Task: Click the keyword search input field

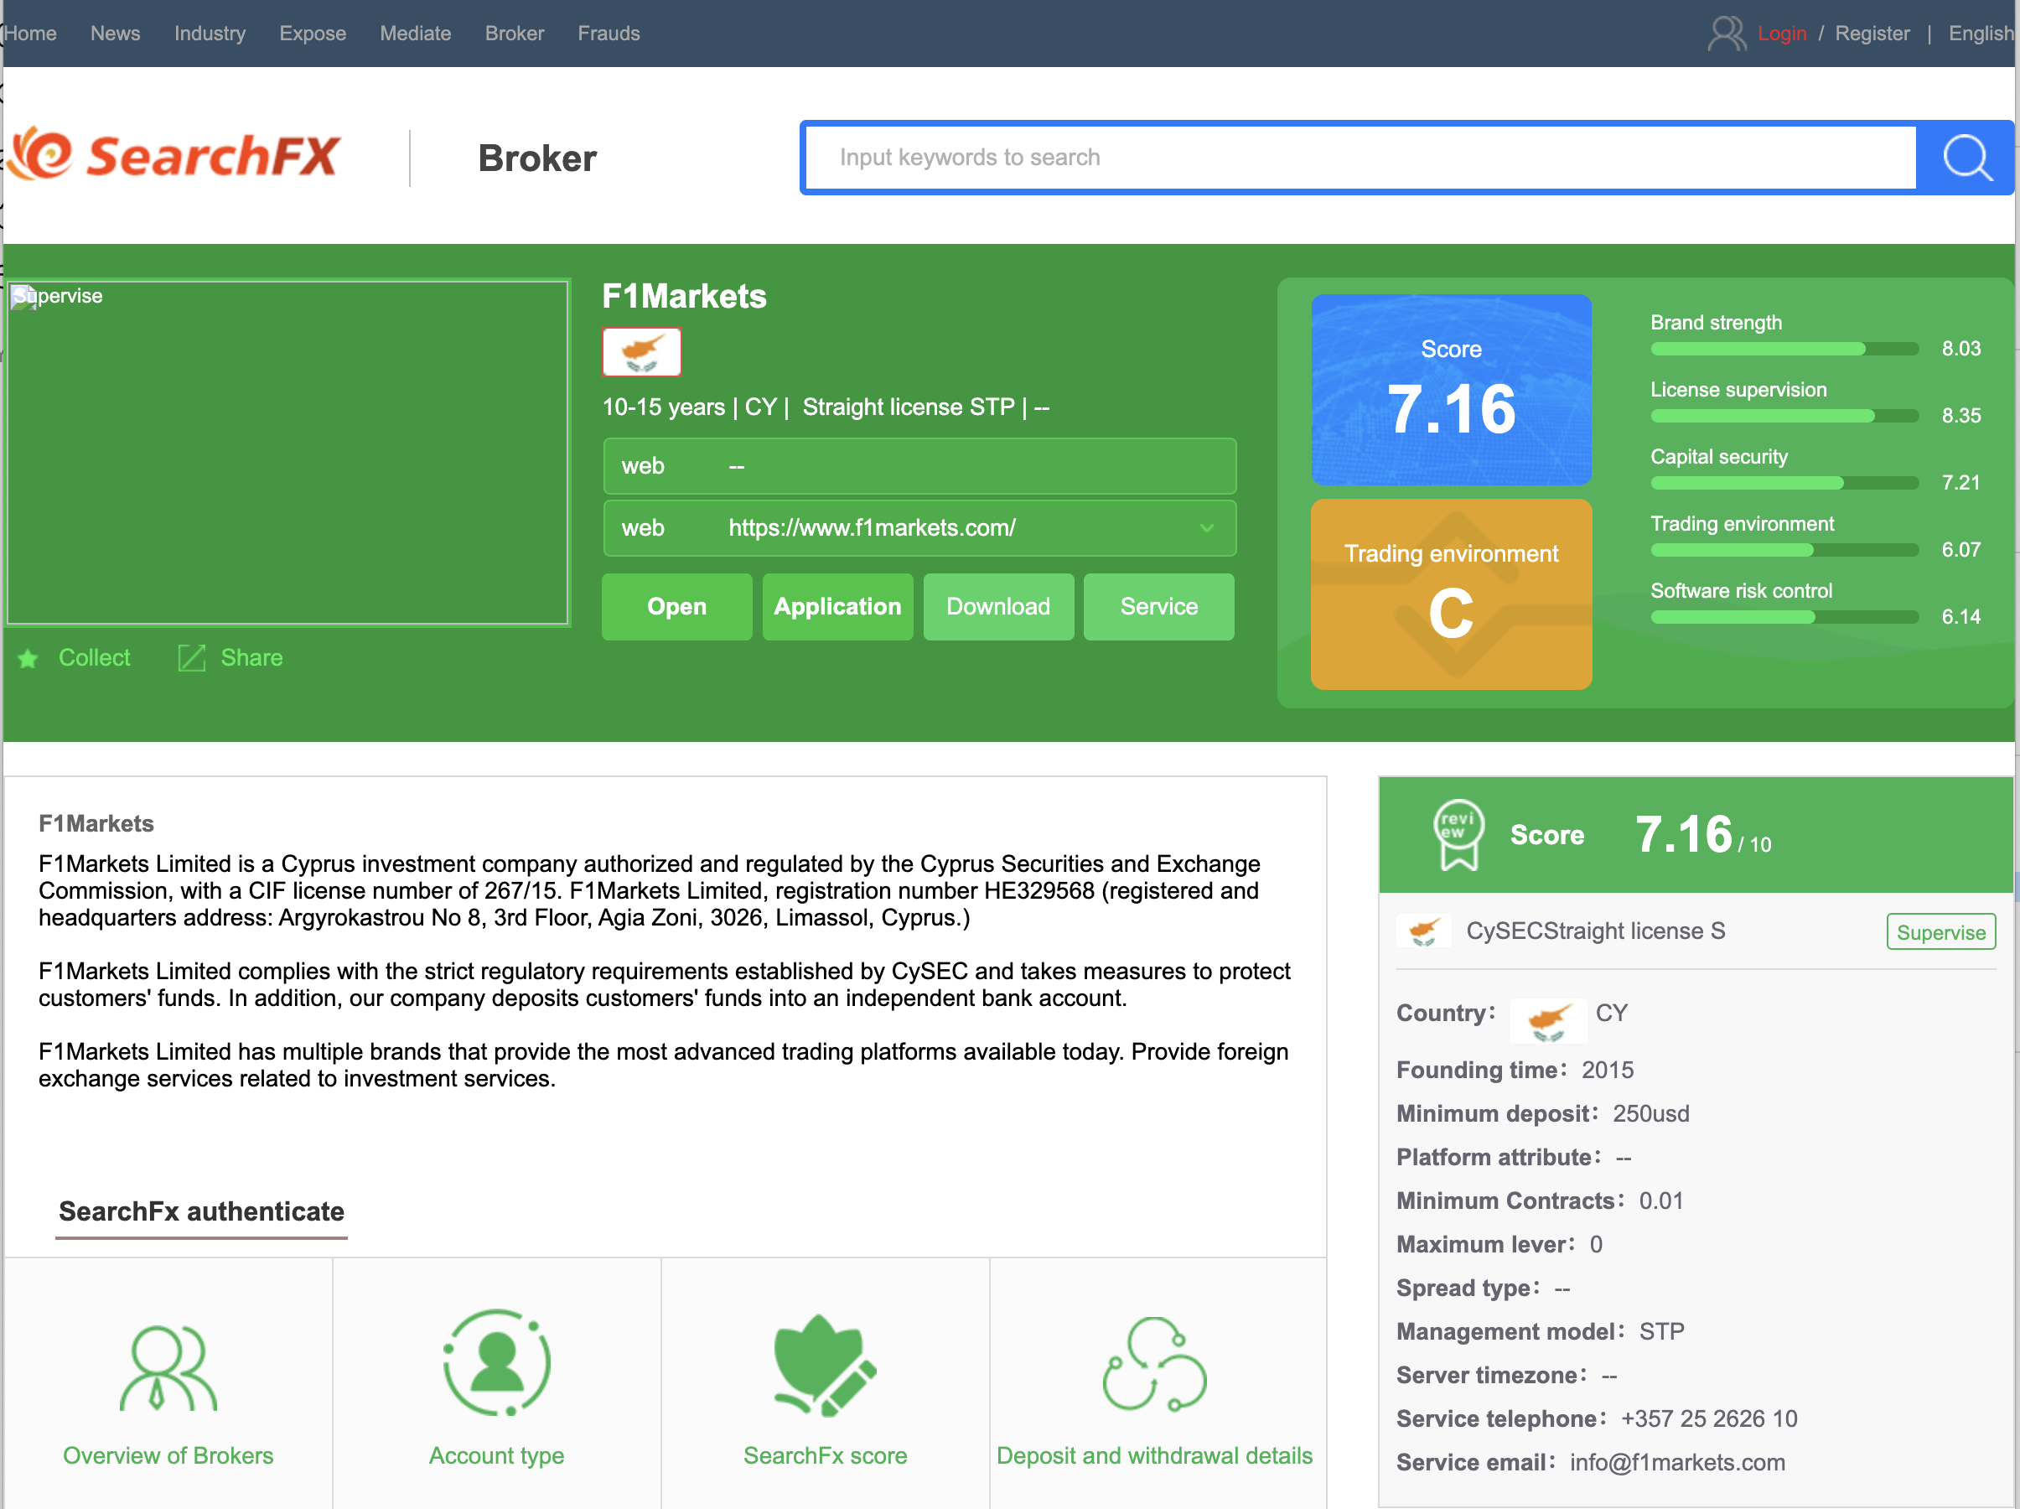Action: (x=1360, y=158)
